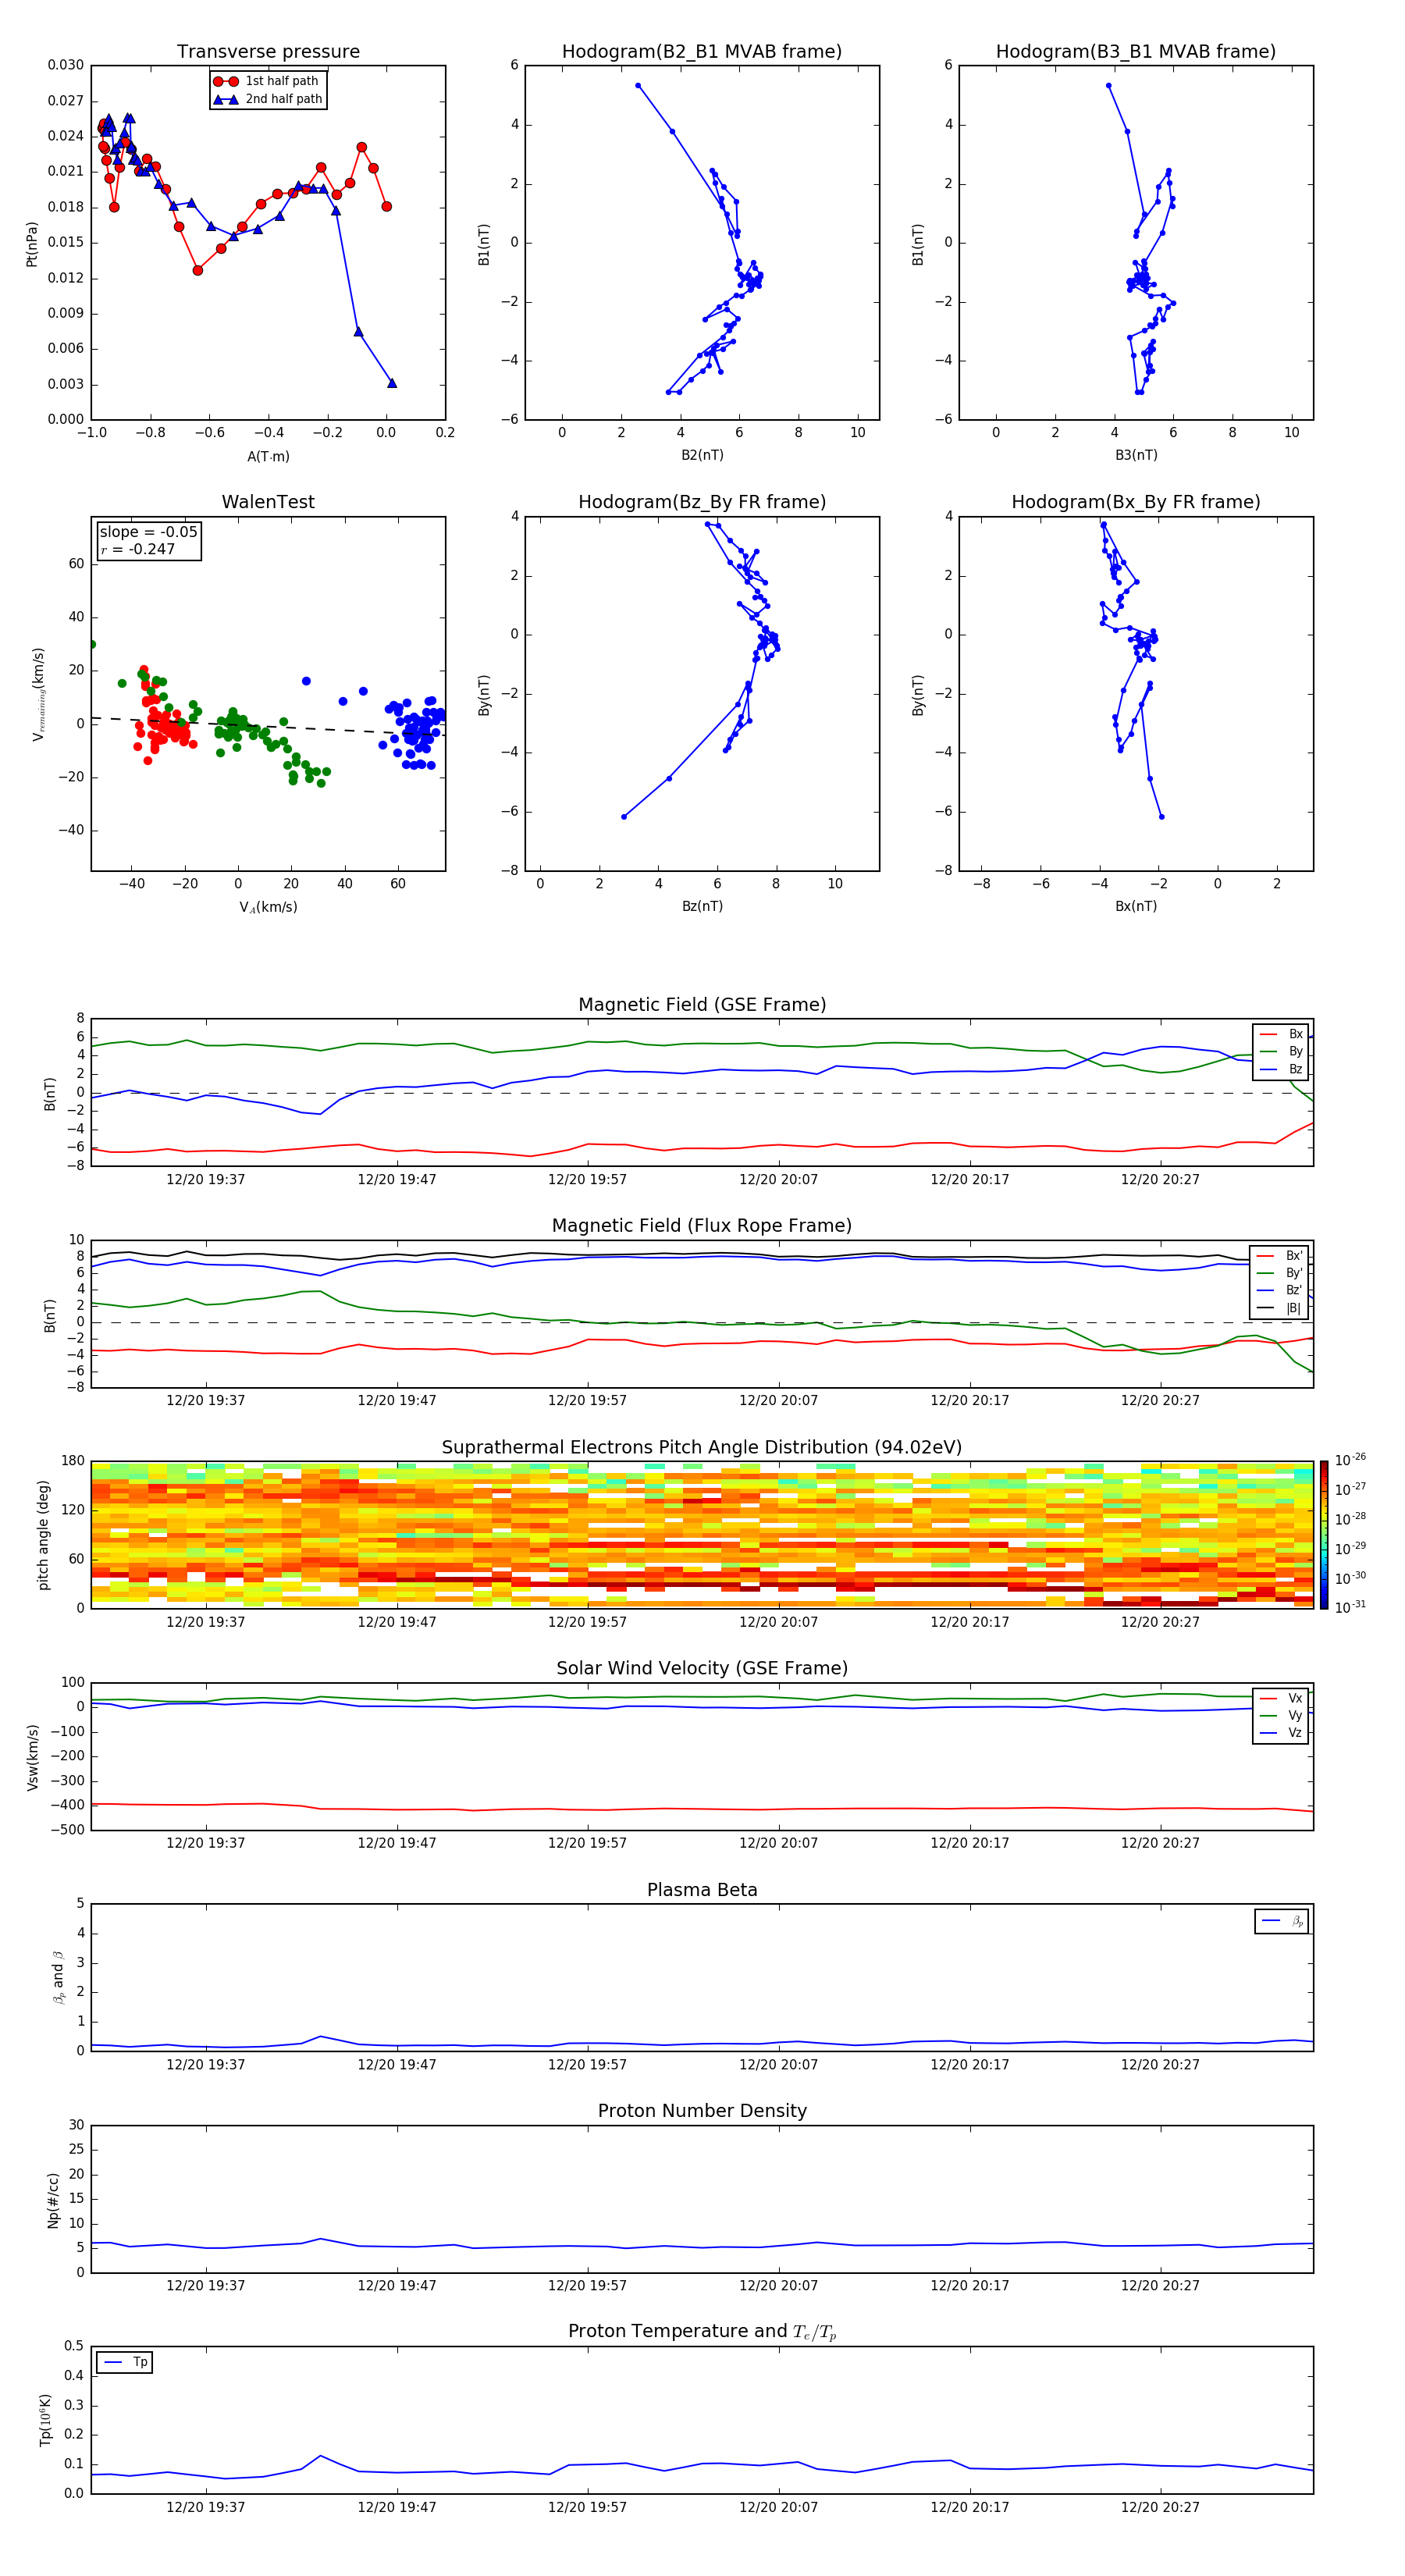This screenshot has width=1405, height=2576.
Task: Click the "Hodogram(B3_B1 MVAB frame)" title
Action: (x=1136, y=52)
